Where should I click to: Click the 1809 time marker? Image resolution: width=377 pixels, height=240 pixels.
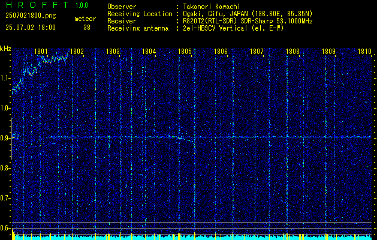tap(328, 51)
